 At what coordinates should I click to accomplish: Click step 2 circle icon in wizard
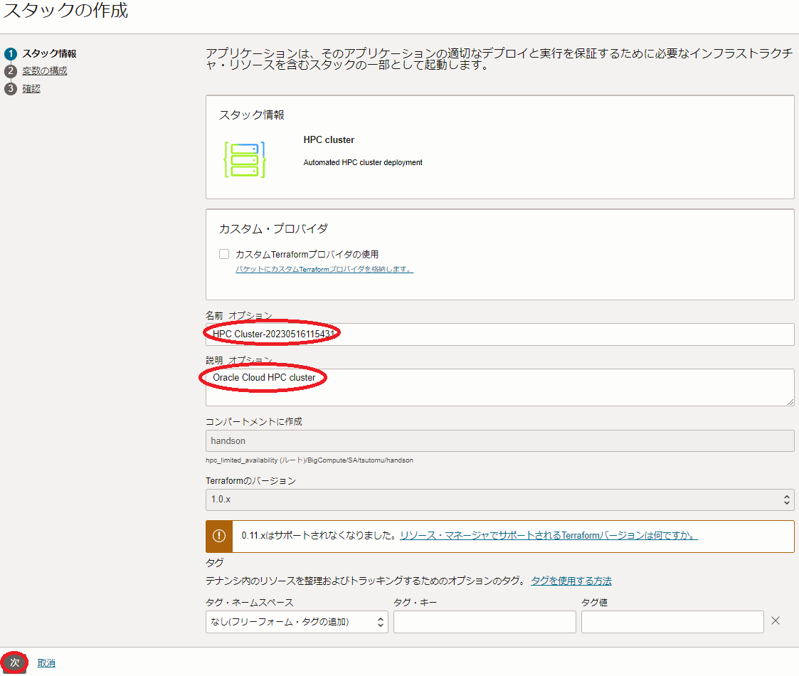coord(10,71)
